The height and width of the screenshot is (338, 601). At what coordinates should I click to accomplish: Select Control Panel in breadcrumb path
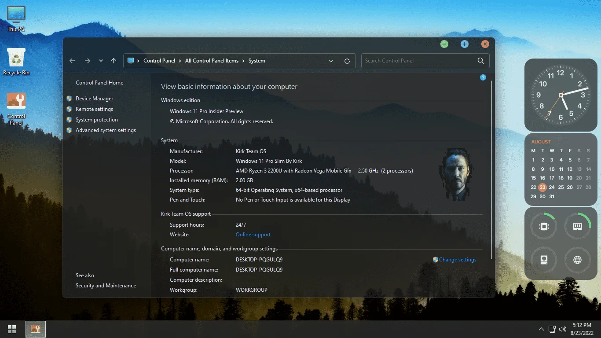pyautogui.click(x=159, y=61)
